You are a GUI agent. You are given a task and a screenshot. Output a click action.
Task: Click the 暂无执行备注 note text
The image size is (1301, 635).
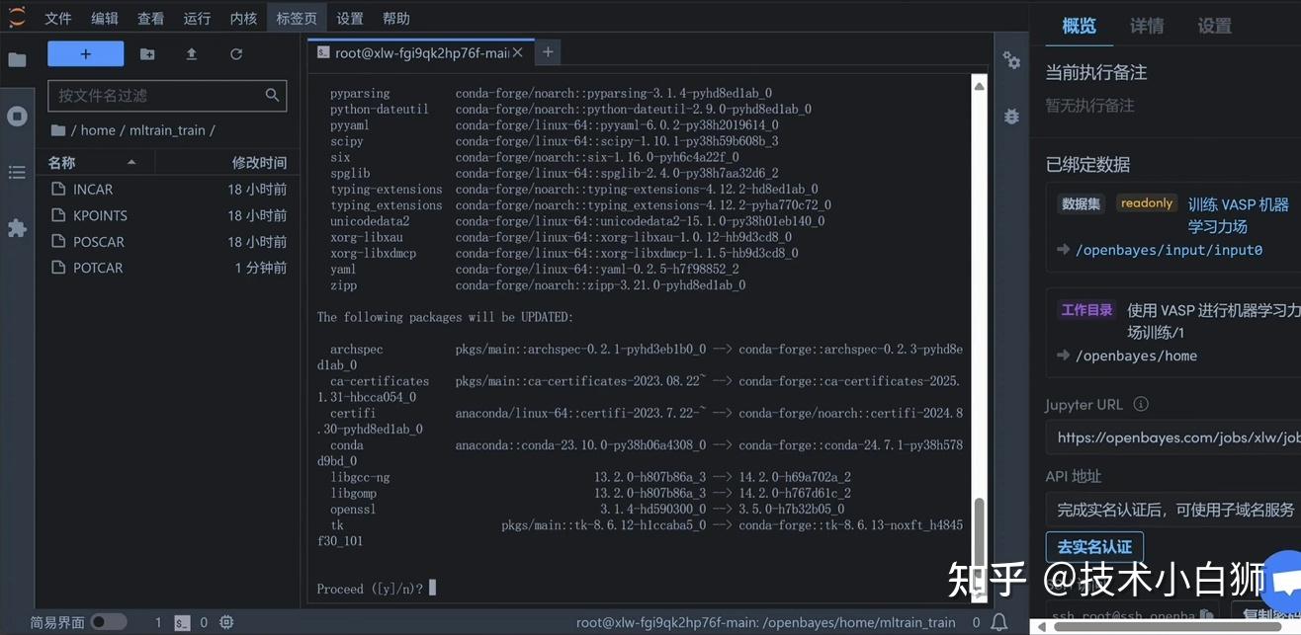point(1090,105)
